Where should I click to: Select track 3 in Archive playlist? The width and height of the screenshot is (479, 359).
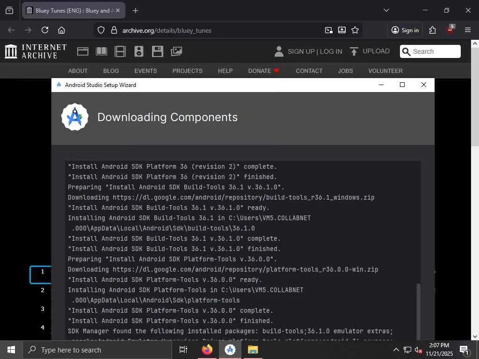point(43,309)
